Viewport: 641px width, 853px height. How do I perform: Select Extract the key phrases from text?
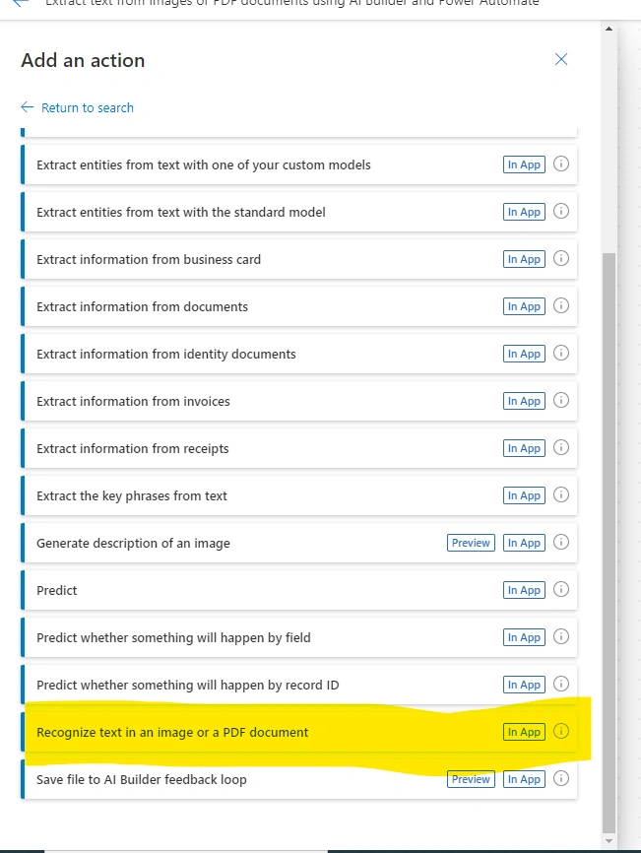299,495
